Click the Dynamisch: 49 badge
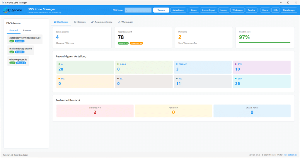The width and height of the screenshot is (300, 158). pyautogui.click(x=136, y=43)
